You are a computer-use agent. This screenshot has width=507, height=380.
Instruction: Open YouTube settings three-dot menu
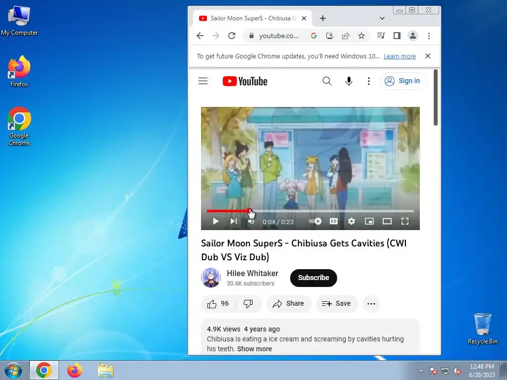click(368, 81)
